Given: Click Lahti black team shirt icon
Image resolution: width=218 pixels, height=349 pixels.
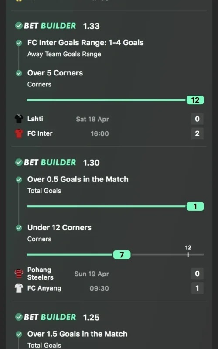Looking at the screenshot, I should [x=19, y=119].
